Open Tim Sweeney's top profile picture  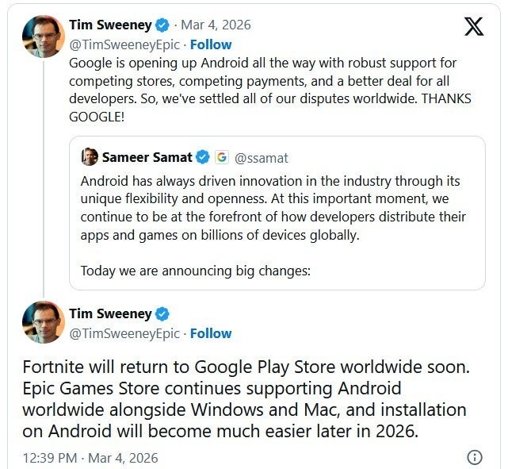click(x=43, y=36)
